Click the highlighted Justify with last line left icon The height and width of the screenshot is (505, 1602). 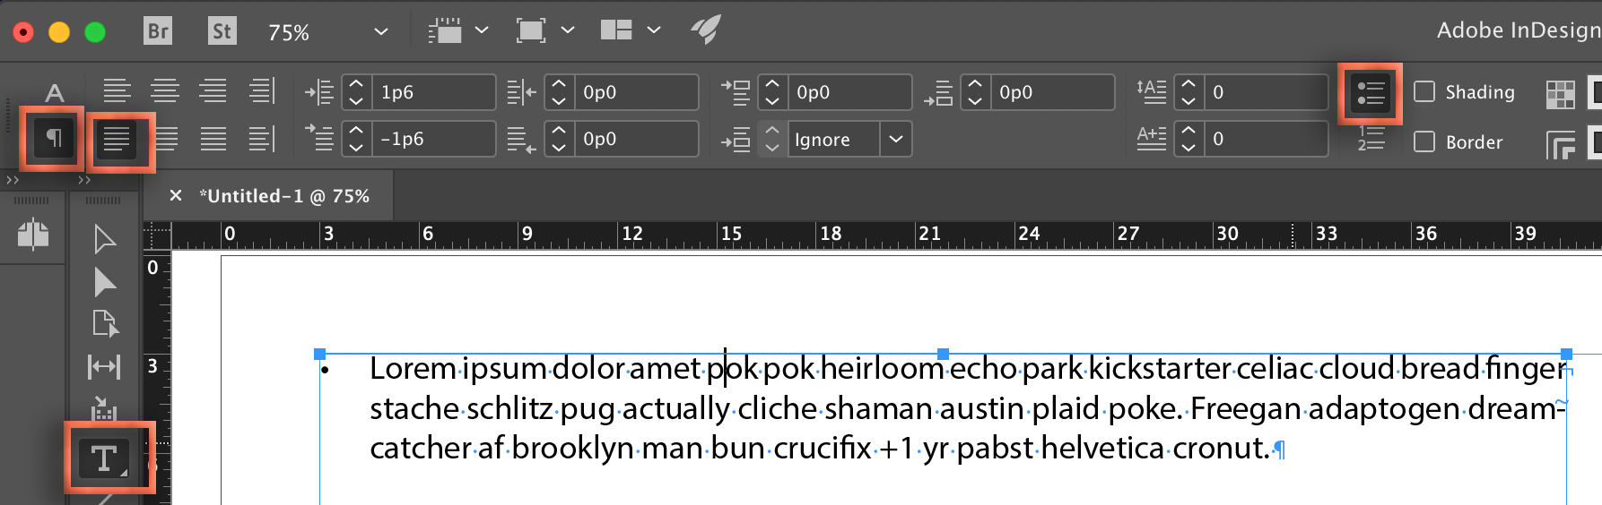click(117, 140)
